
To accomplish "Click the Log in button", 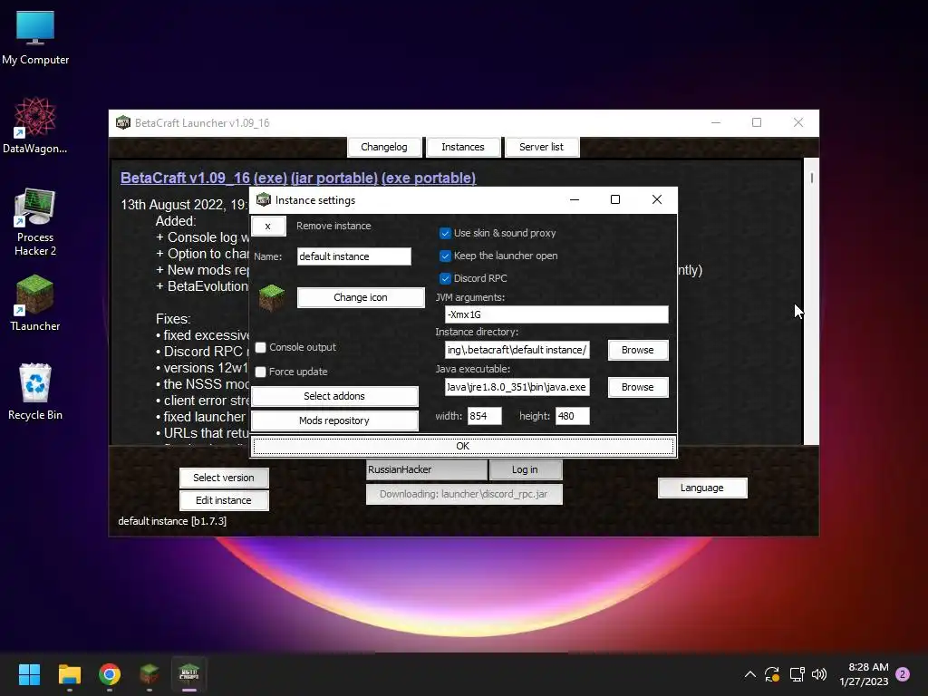I will click(525, 469).
